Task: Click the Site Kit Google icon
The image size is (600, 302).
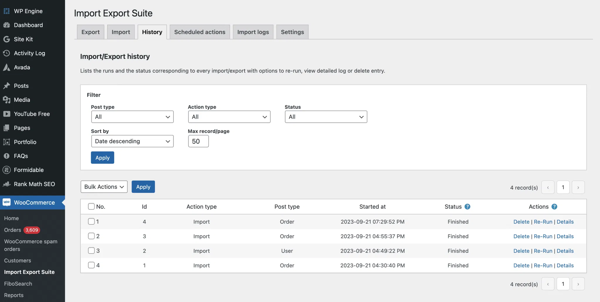Action: click(6, 39)
